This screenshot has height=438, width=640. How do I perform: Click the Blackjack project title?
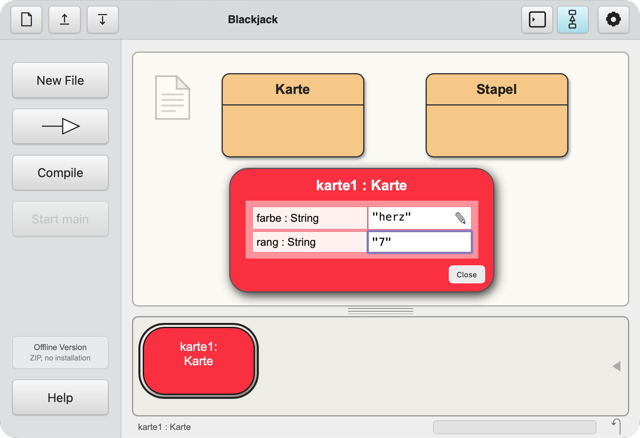(253, 20)
